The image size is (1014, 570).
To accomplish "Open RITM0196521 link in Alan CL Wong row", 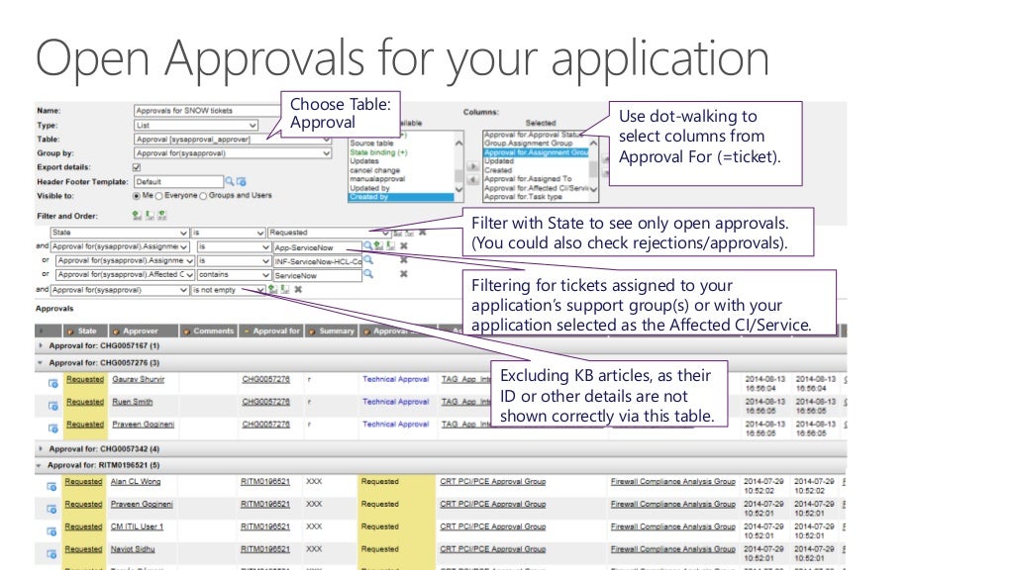I will point(265,482).
